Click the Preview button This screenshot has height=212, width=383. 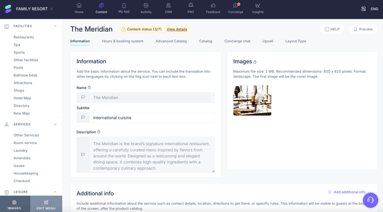click(x=363, y=29)
